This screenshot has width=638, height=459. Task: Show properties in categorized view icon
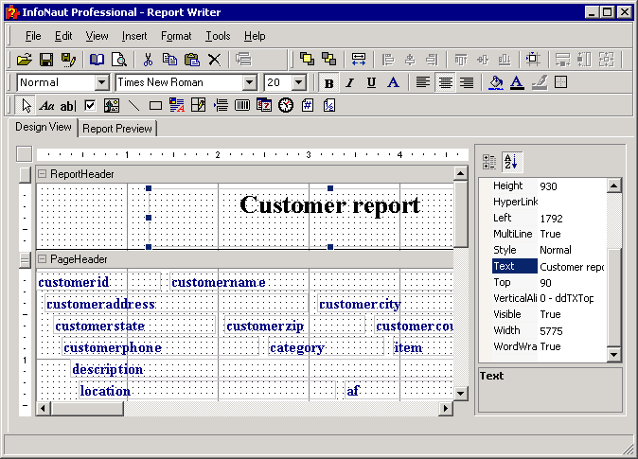[x=488, y=162]
